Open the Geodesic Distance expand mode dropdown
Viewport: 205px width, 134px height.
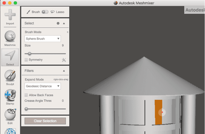click(43, 86)
